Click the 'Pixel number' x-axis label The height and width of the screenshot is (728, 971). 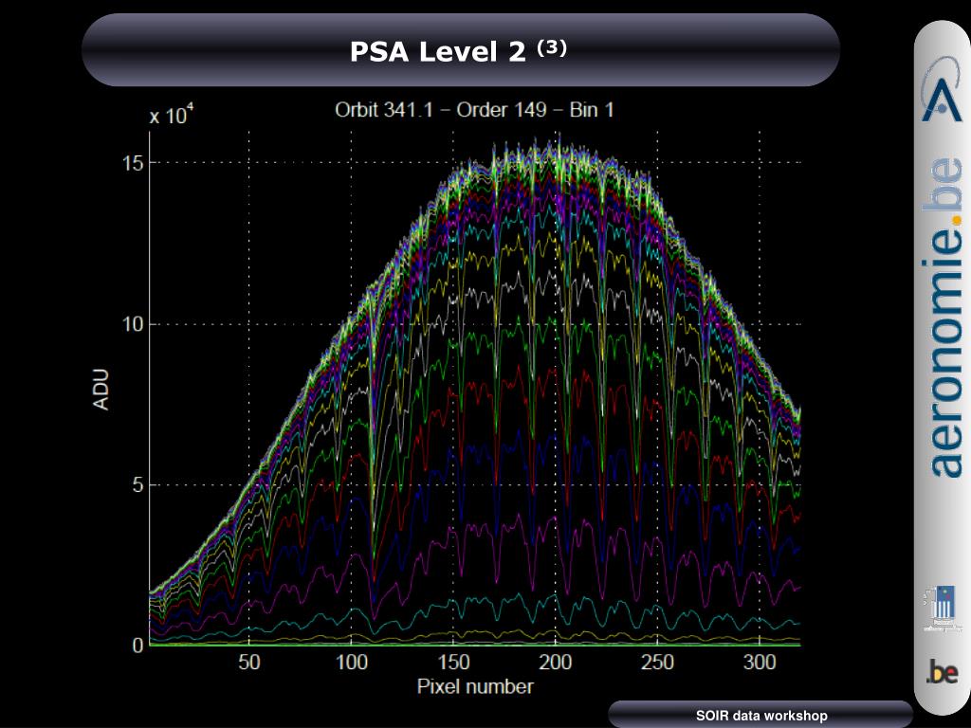pyautogui.click(x=475, y=686)
